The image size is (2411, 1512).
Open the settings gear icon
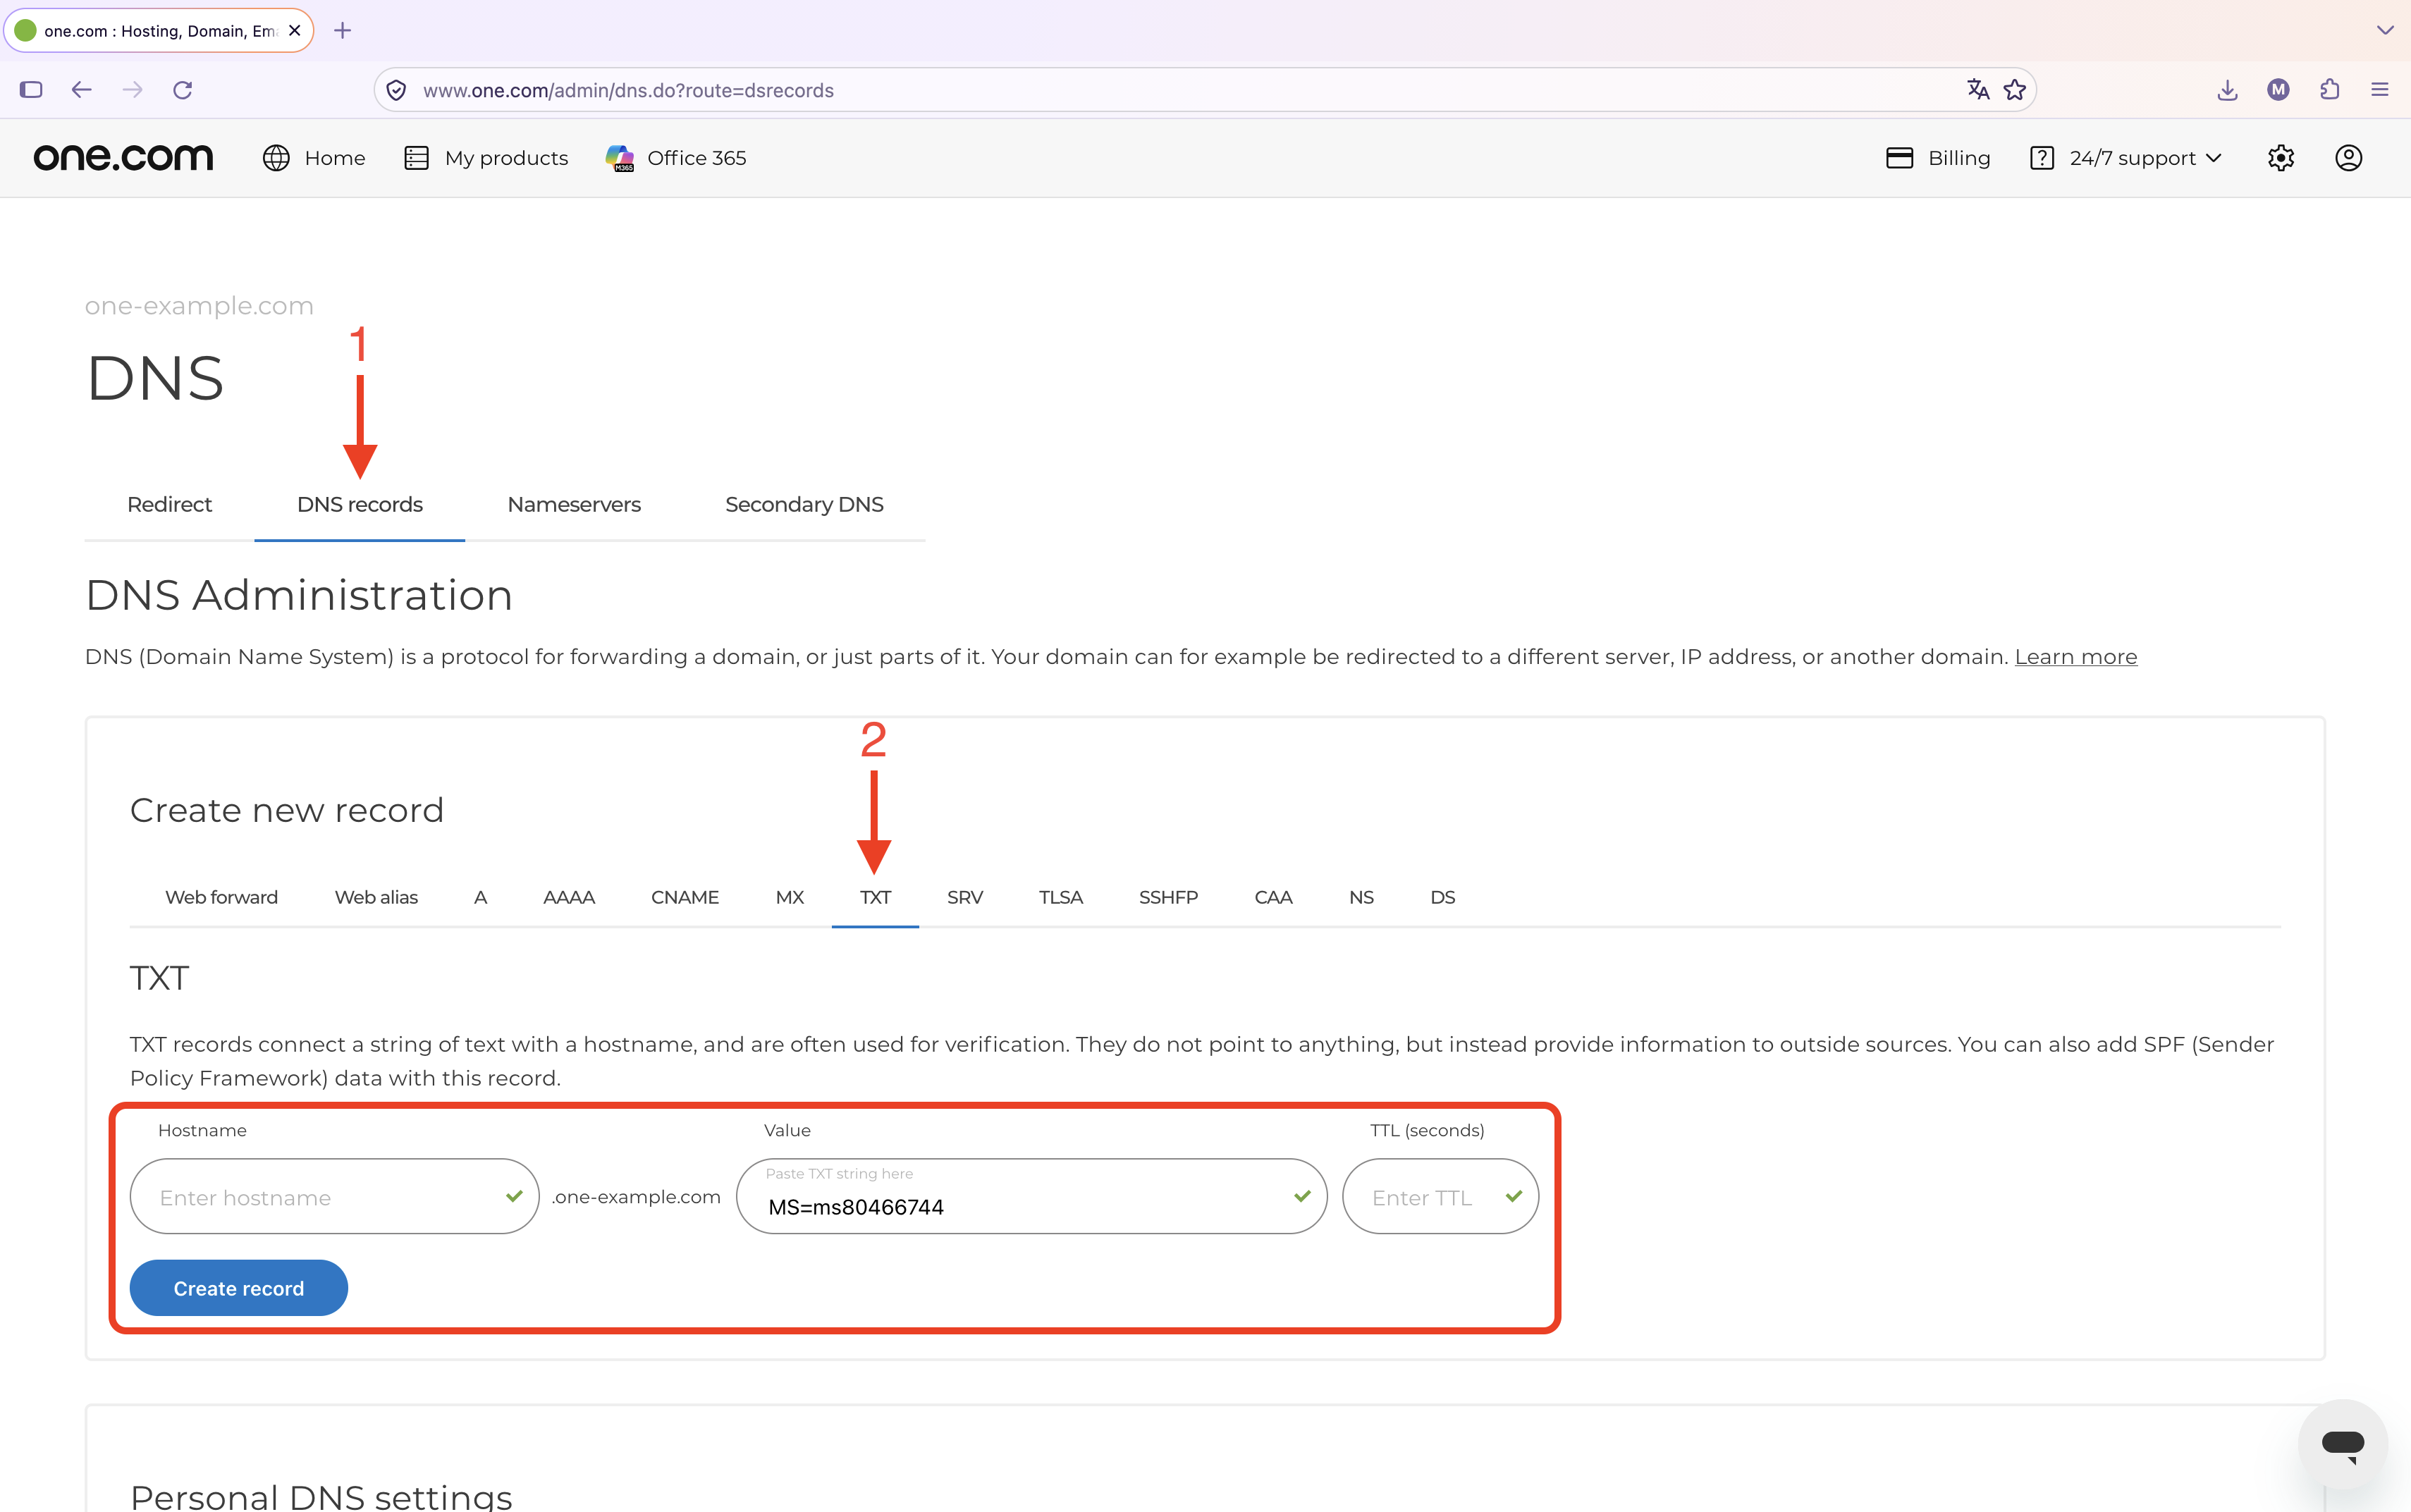(2280, 158)
